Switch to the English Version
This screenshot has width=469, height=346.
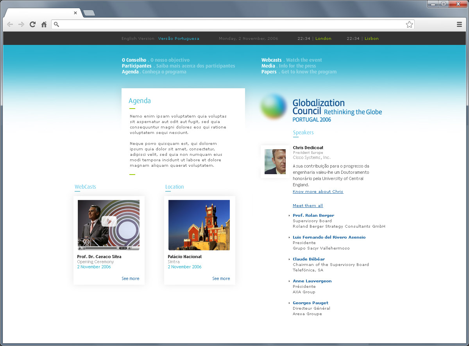pos(138,38)
